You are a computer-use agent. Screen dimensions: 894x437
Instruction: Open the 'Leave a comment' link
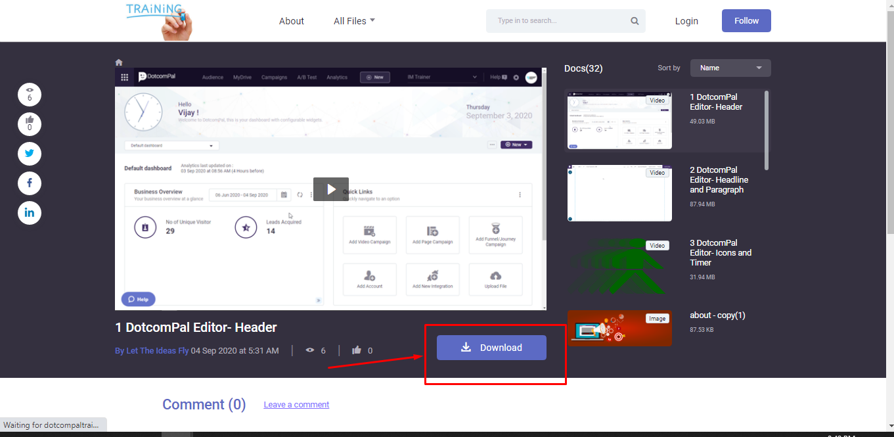(296, 405)
